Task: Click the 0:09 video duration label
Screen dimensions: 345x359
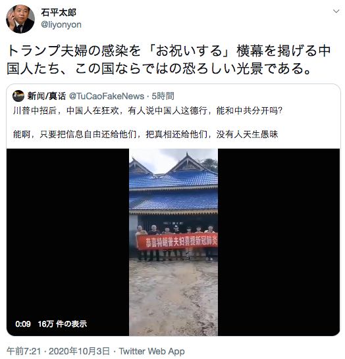Action: pyautogui.click(x=23, y=324)
